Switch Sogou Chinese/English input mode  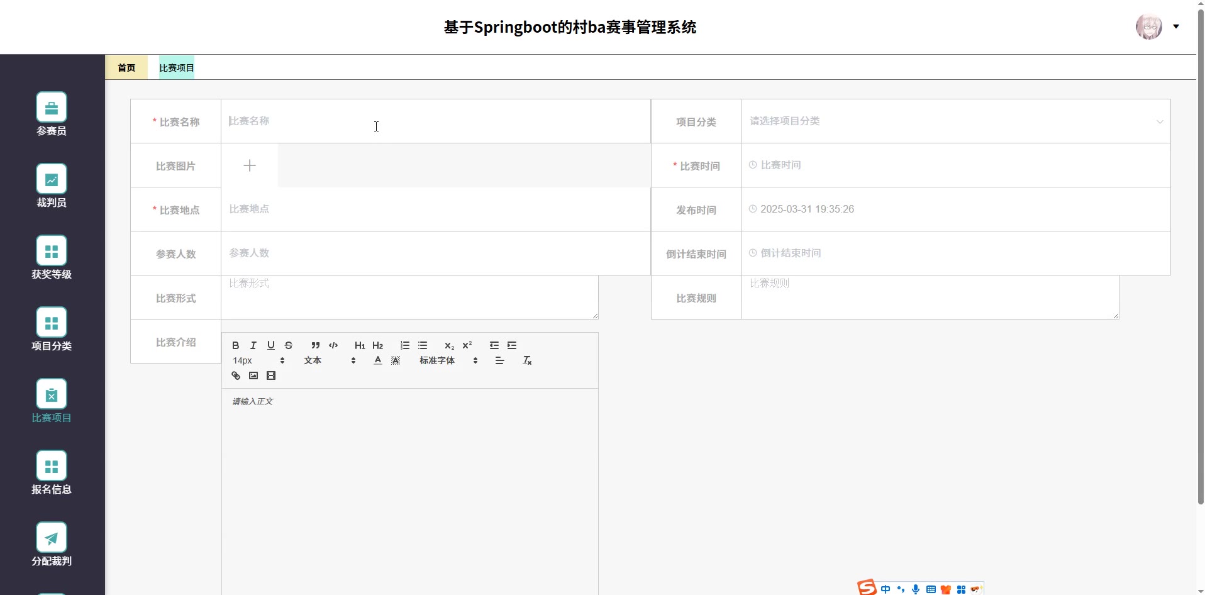[x=886, y=589]
